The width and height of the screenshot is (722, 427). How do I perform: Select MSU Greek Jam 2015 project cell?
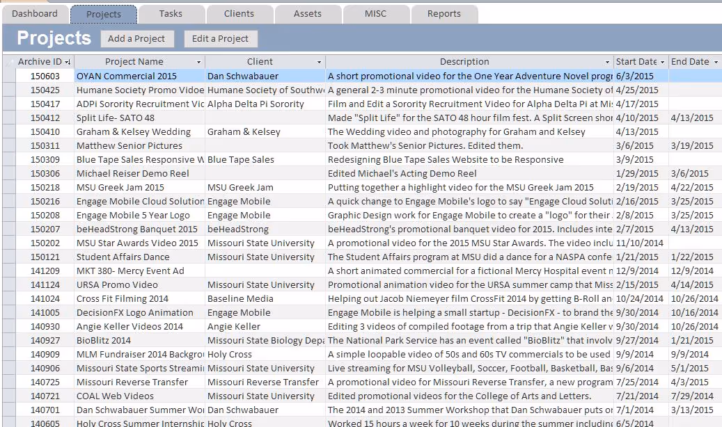tap(139, 187)
